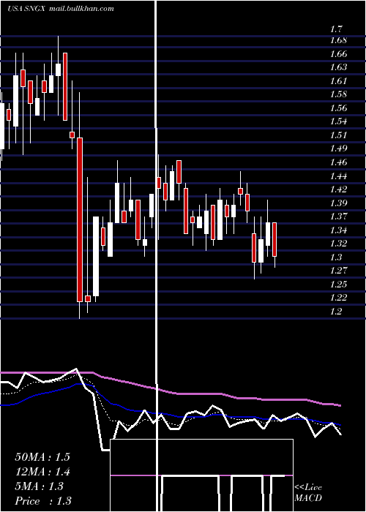366x512 pixels.
Task: Select the 1.37 price axis label
Action: tap(338, 217)
